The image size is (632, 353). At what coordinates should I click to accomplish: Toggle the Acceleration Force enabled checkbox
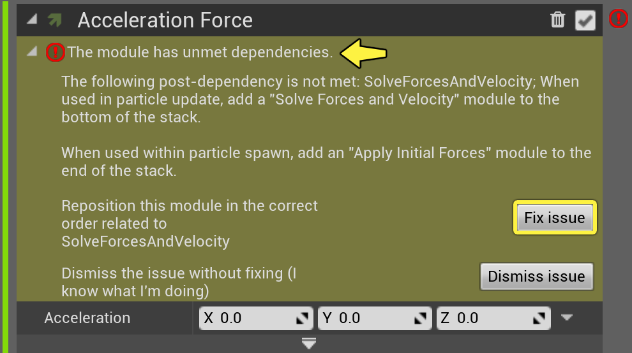(x=585, y=20)
